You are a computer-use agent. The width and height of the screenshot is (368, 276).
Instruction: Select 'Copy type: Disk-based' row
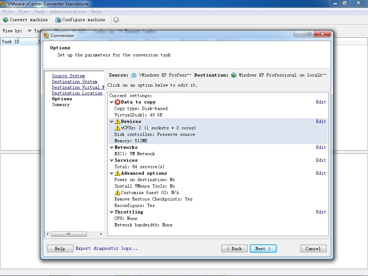pyautogui.click(x=141, y=109)
